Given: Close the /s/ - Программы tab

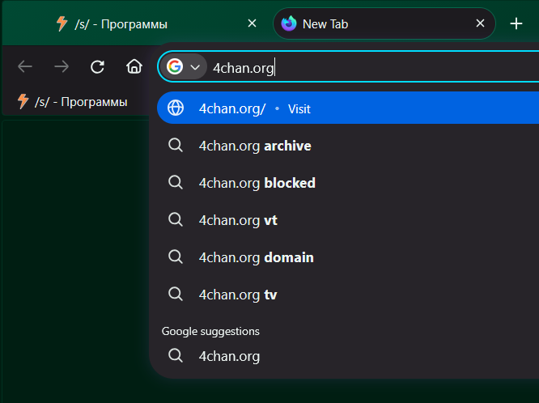Looking at the screenshot, I should click(x=252, y=23).
